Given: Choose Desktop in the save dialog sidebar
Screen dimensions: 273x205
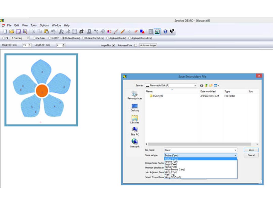Looking at the screenshot, I should coord(135,108).
